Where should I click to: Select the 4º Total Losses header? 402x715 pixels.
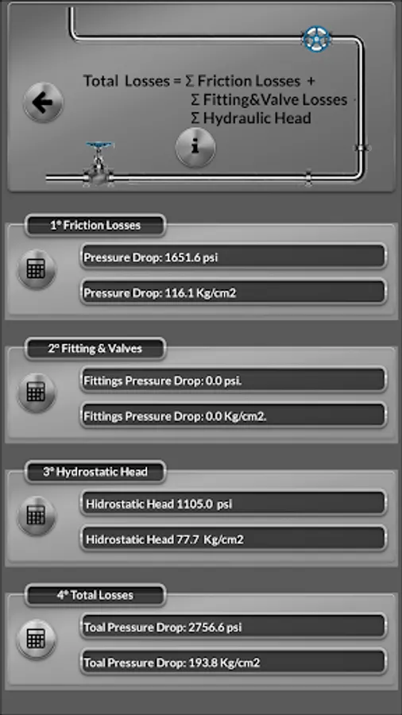click(x=95, y=595)
